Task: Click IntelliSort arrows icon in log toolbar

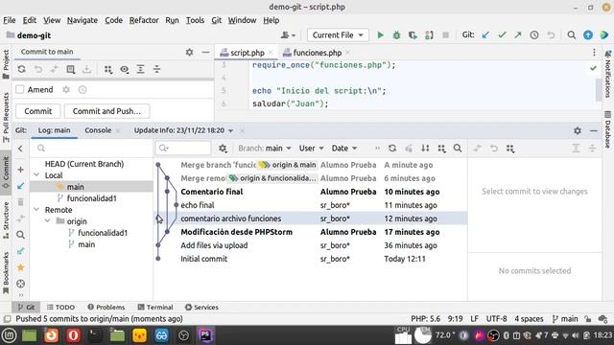Action: (x=425, y=149)
